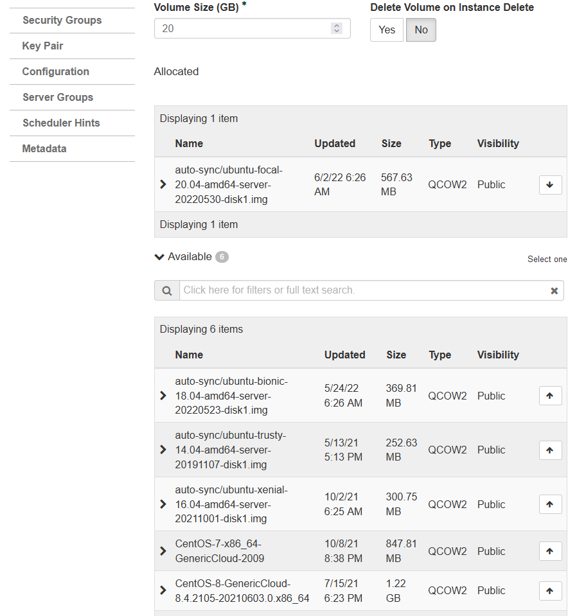Image resolution: width=577 pixels, height=616 pixels.
Task: Set Delete Volume on Instance Delete to Yes
Action: click(387, 30)
